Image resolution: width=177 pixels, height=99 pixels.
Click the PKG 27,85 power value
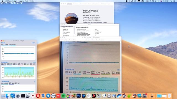coord(5,45)
